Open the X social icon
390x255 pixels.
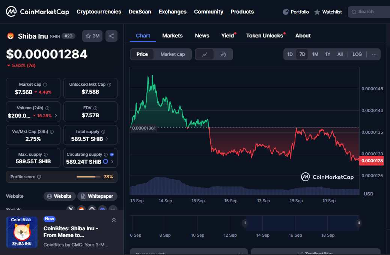pyautogui.click(x=71, y=209)
